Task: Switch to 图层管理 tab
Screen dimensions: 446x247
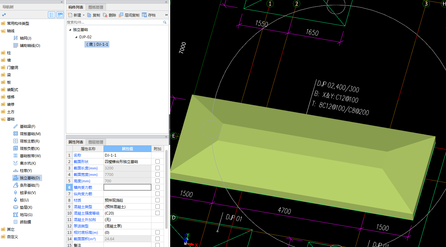Action: point(96,142)
